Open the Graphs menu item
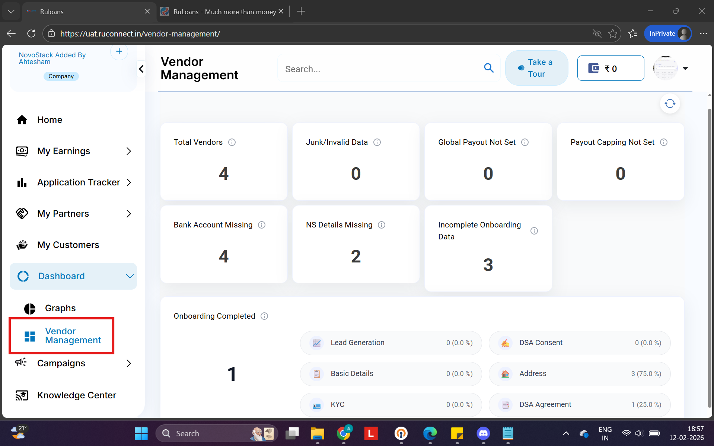The image size is (714, 446). click(x=60, y=308)
